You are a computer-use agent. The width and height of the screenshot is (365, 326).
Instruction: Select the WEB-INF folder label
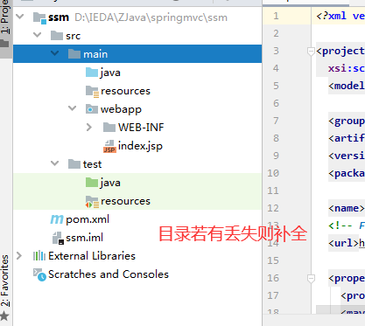coord(141,128)
